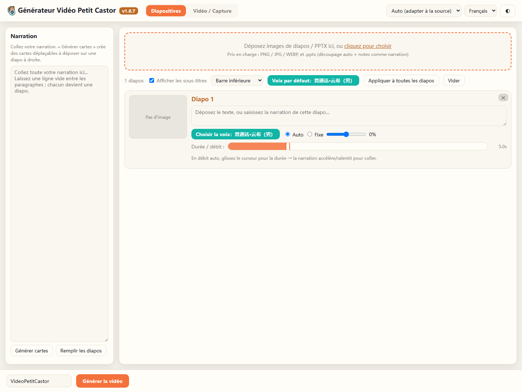Click the Narration panel heading
This screenshot has height=392, width=522.
click(24, 36)
